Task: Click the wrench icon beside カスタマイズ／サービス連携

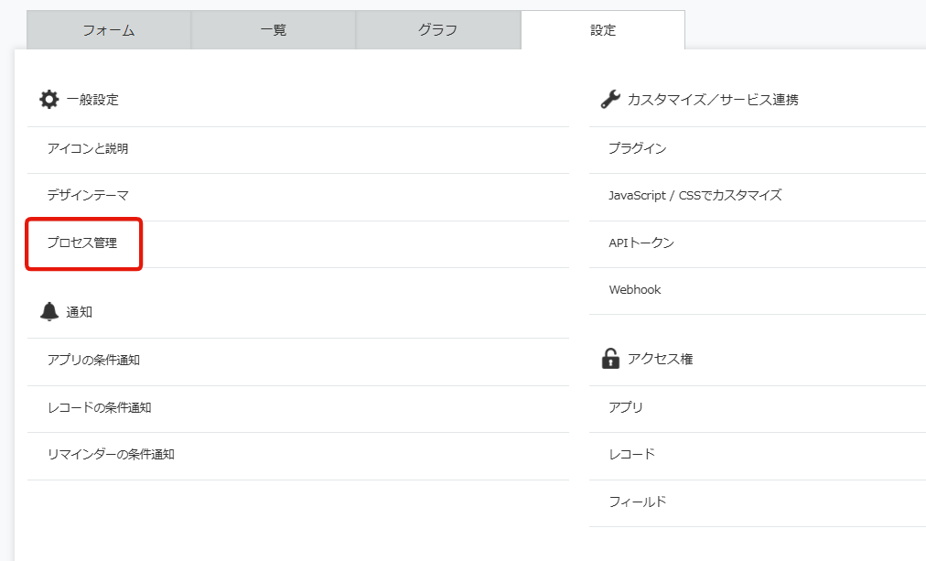Action: pos(610,100)
